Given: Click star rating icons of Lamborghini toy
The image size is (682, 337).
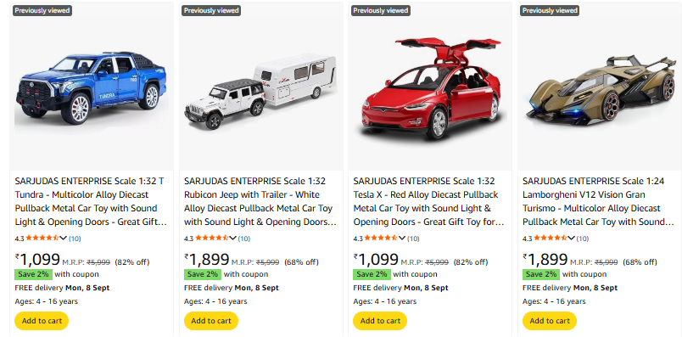Looking at the screenshot, I should coord(550,239).
